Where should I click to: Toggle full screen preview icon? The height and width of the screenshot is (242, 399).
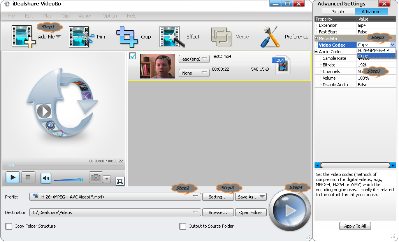(x=120, y=181)
